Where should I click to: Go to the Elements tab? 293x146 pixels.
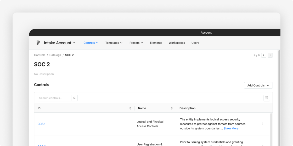(x=156, y=43)
